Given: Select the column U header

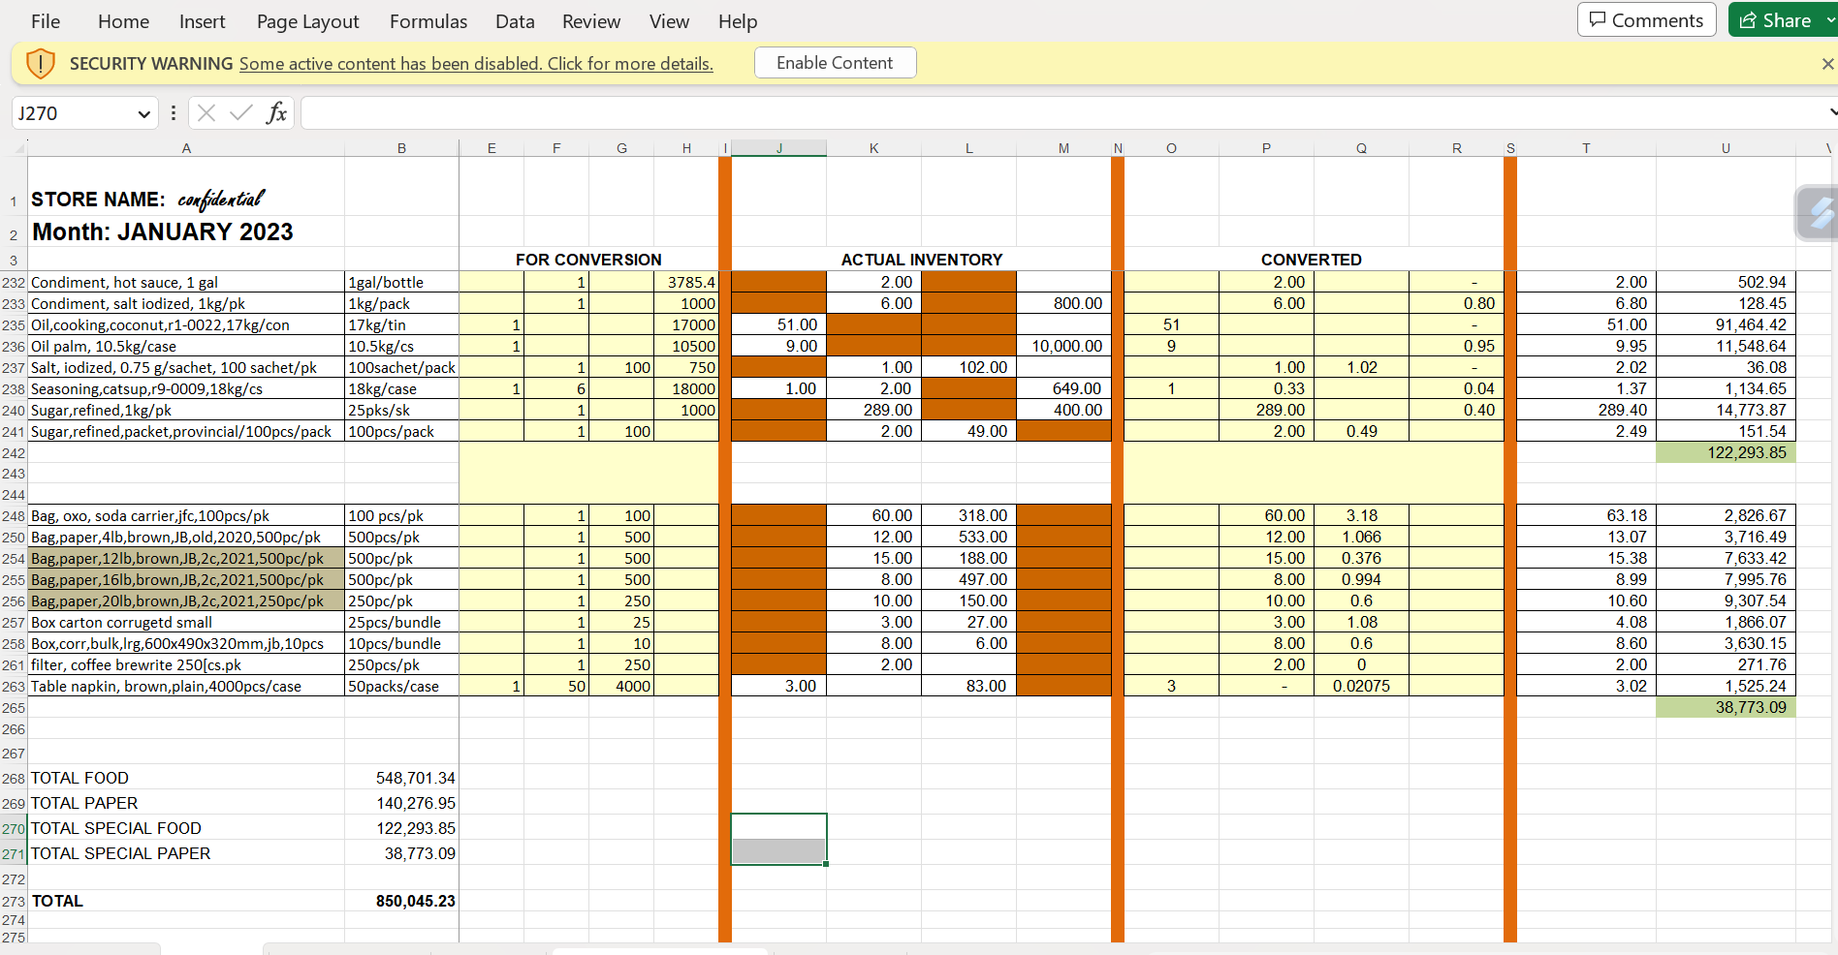Looking at the screenshot, I should click(1726, 148).
